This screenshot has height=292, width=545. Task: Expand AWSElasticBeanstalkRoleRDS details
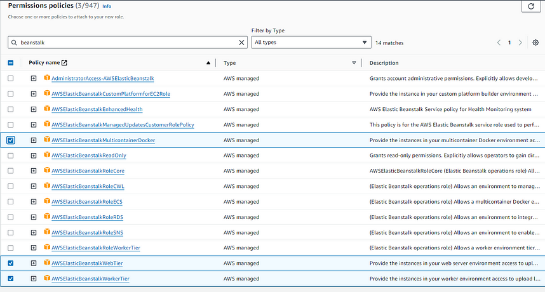[34, 217]
